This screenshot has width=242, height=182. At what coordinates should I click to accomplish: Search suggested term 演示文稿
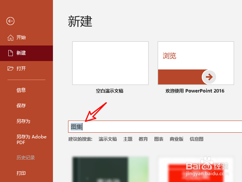(x=108, y=139)
